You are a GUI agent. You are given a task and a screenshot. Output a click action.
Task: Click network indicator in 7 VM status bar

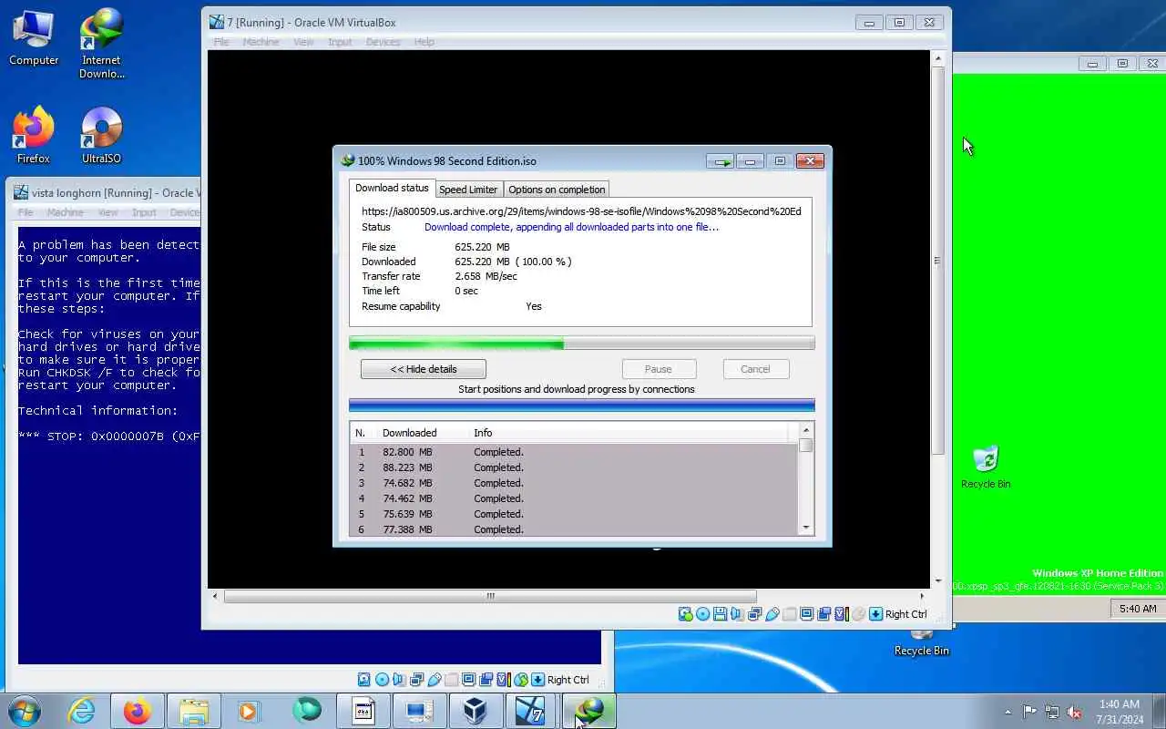754,614
